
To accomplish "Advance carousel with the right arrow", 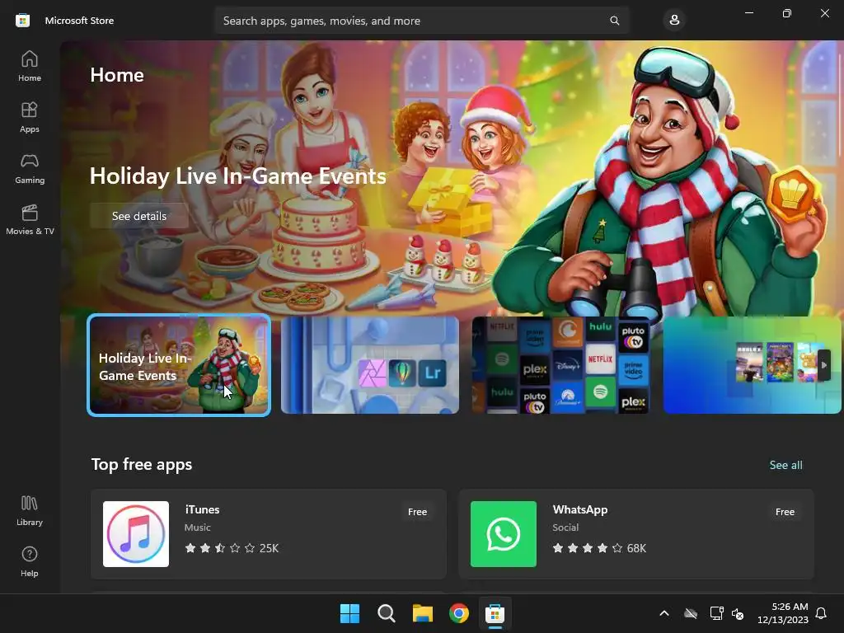I will pyautogui.click(x=824, y=365).
